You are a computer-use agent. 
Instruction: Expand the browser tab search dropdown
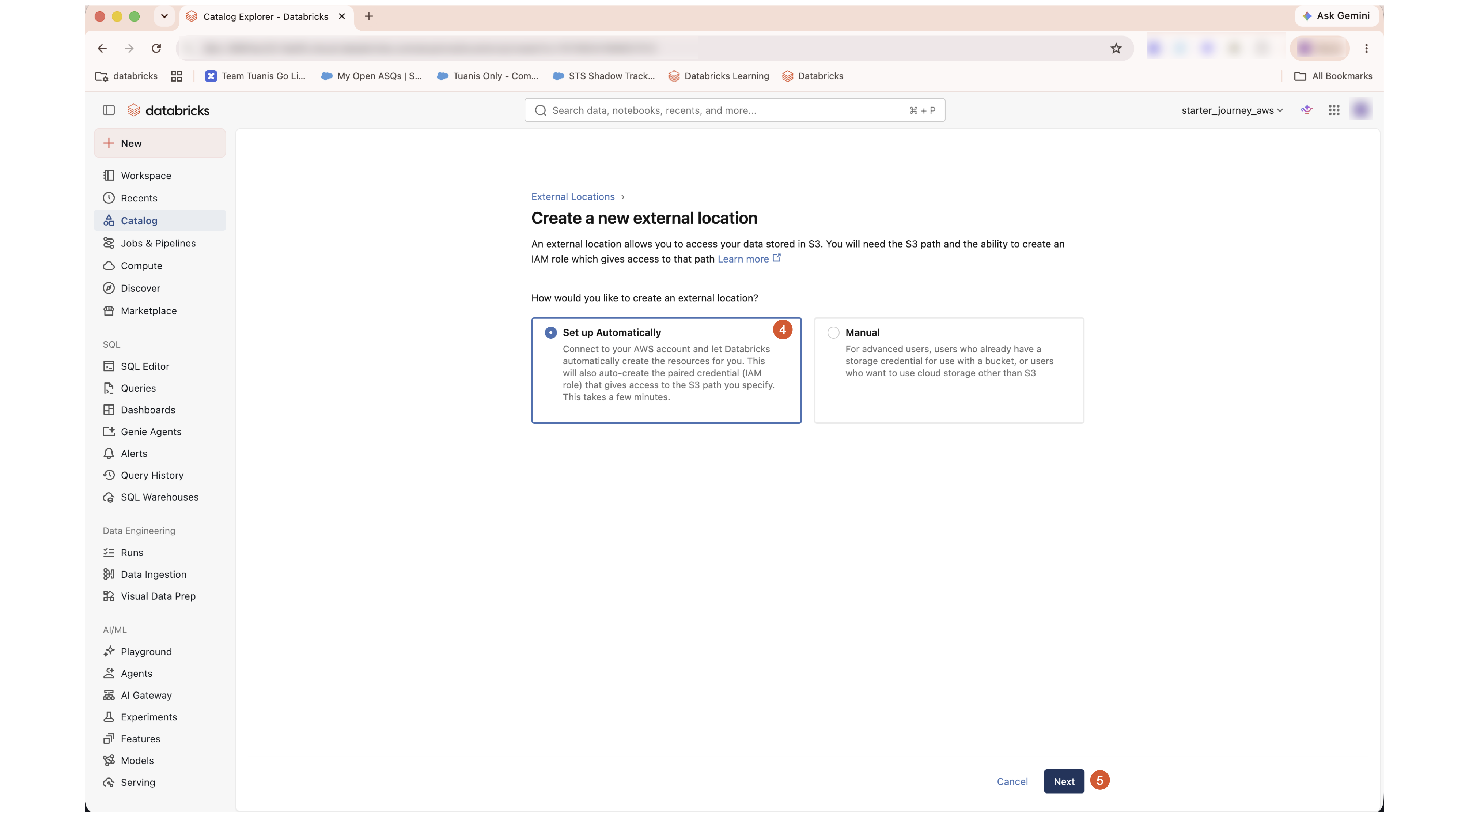[x=164, y=16]
